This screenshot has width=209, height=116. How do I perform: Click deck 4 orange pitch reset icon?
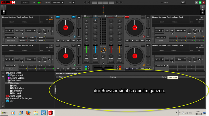click(x=144, y=65)
